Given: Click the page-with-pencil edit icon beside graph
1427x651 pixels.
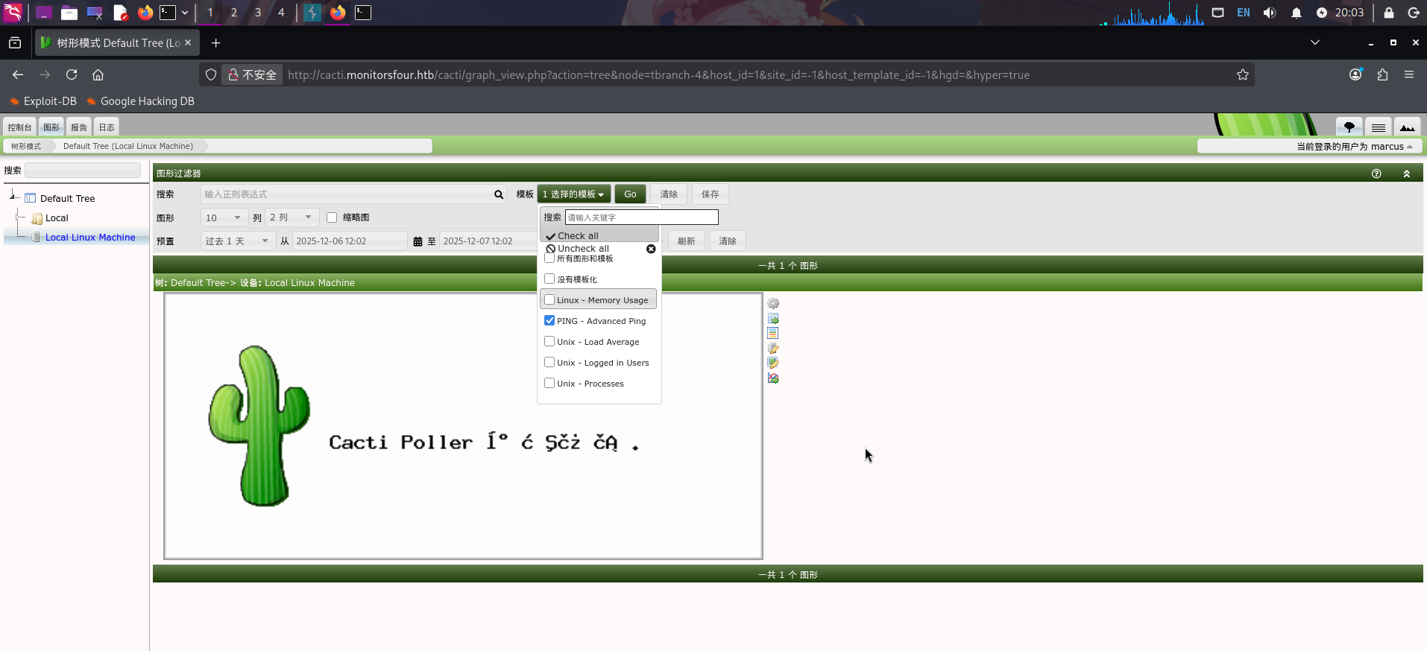Looking at the screenshot, I should [x=773, y=349].
